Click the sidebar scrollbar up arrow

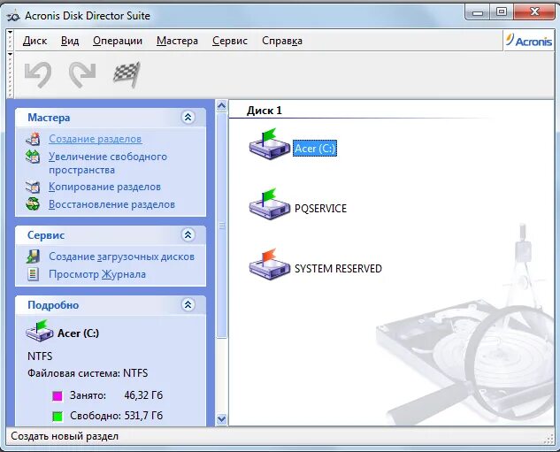(221, 106)
